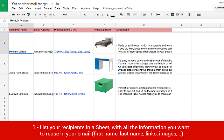The width and height of the screenshot is (224, 140).
Task: Select the Ludovic Lefebure cell
Action: (21, 85)
